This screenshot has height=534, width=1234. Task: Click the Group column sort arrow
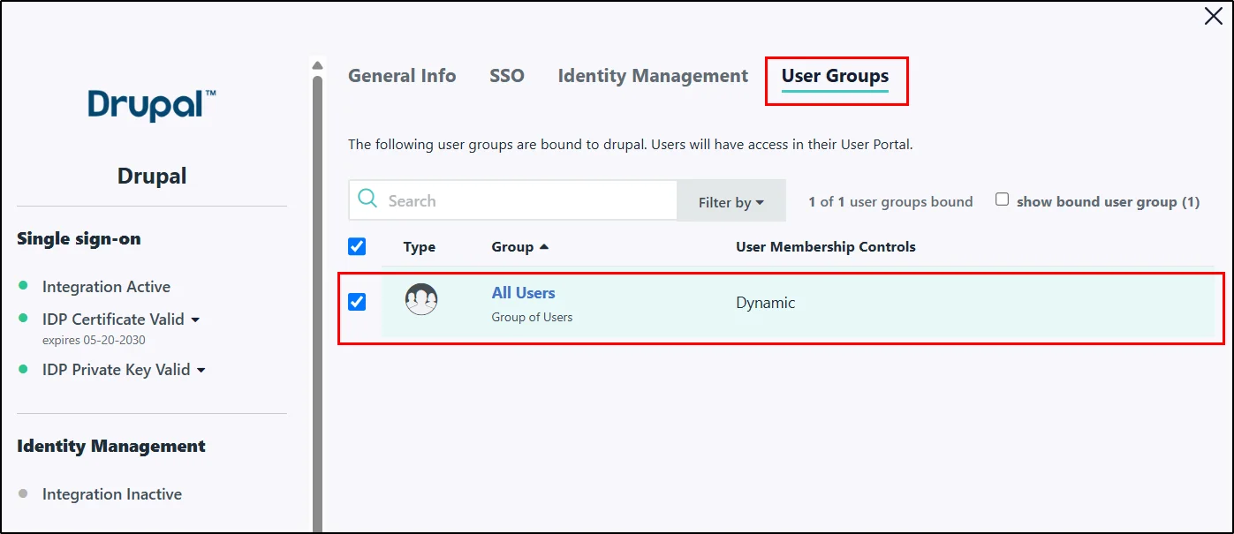(544, 247)
